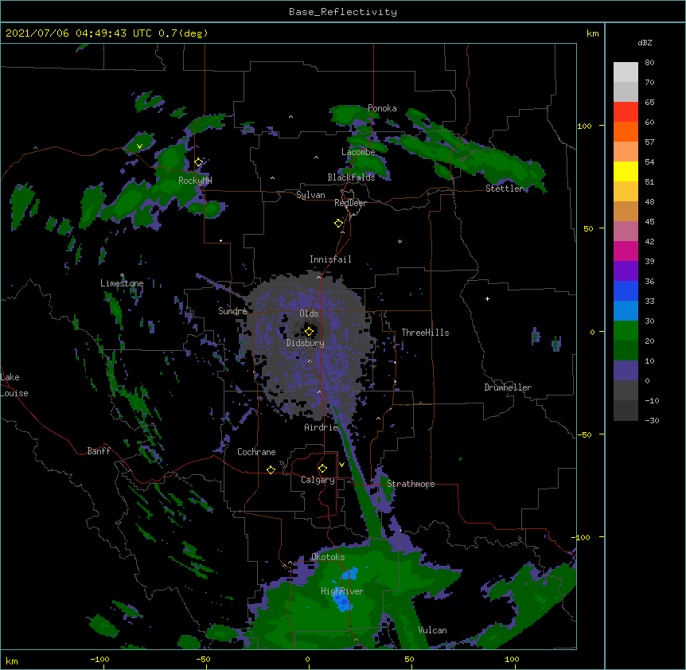The height and width of the screenshot is (670, 686).
Task: Click the radar site diamond between Olds and Didsbury
Action: (310, 332)
